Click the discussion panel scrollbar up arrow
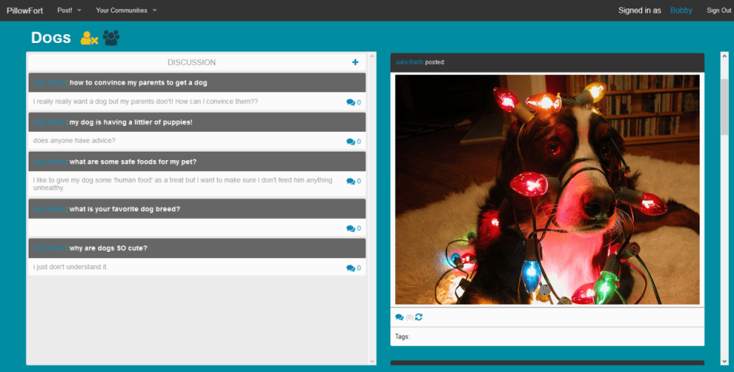 click(371, 56)
